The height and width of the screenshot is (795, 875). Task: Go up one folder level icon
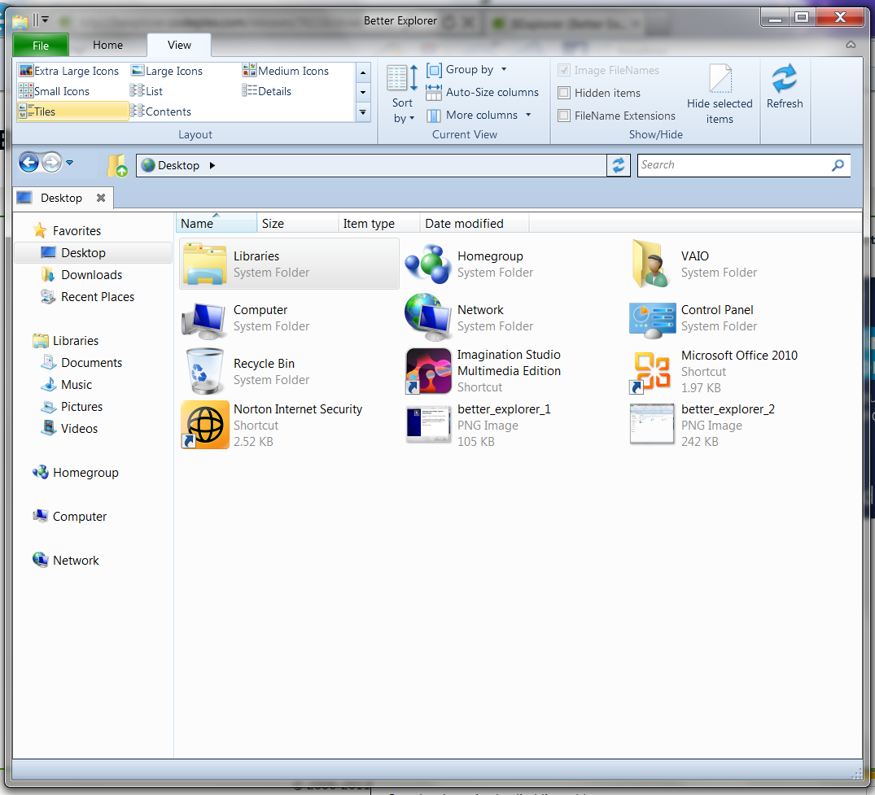coord(117,166)
